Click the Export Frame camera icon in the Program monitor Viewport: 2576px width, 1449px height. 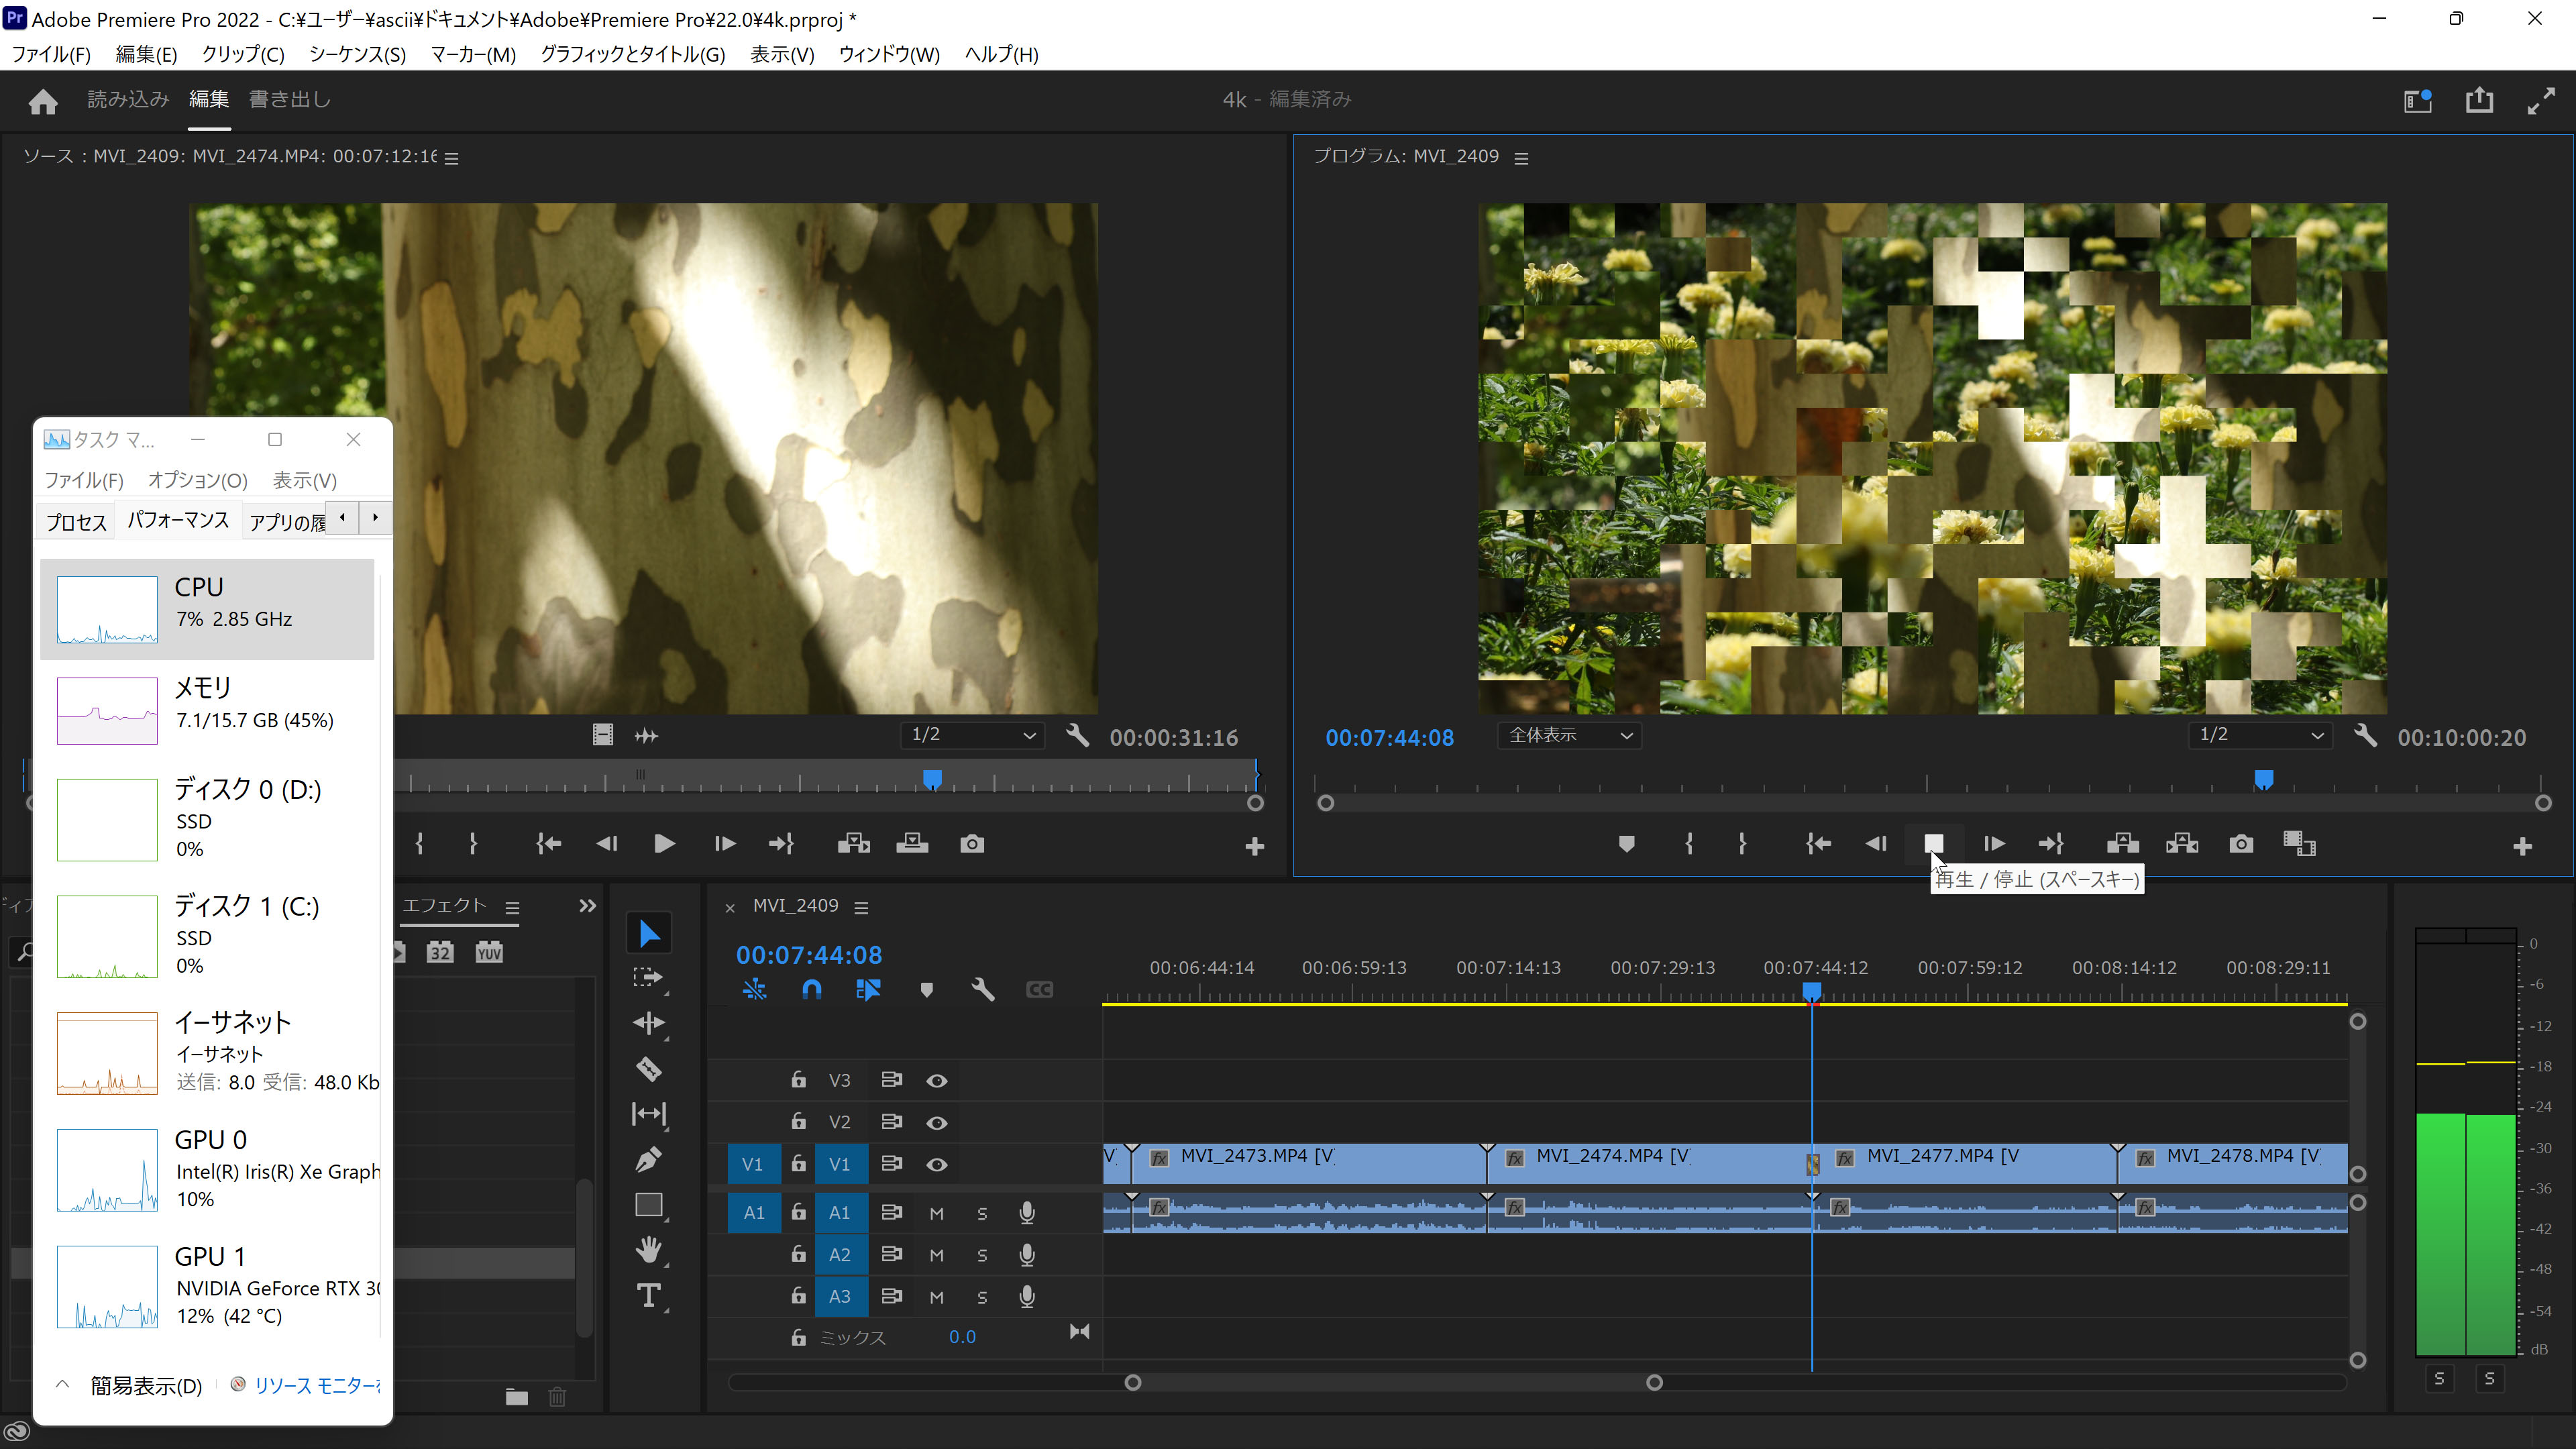click(x=2241, y=844)
